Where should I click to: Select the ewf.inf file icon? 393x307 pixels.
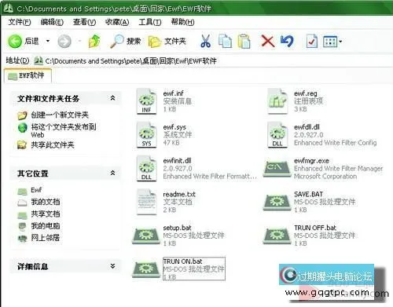(146, 101)
